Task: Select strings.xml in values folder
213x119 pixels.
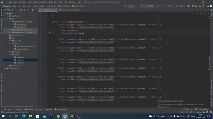Action: coord(19,60)
